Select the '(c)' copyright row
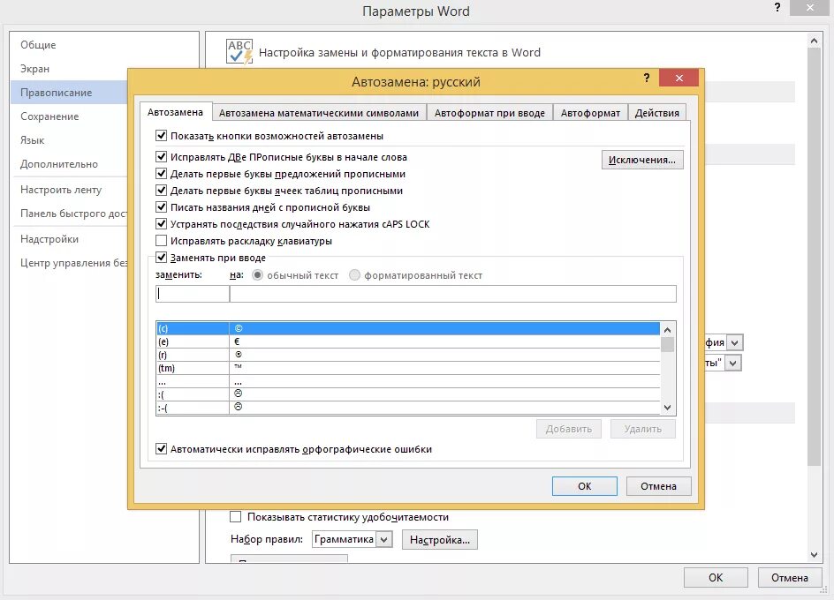Image resolution: width=834 pixels, height=600 pixels. click(x=408, y=328)
